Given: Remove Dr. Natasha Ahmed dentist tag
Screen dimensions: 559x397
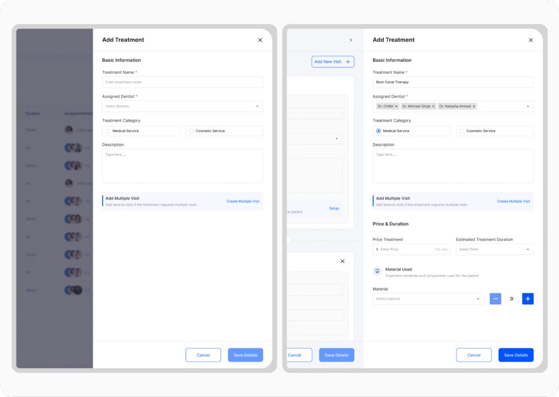Looking at the screenshot, I should (x=474, y=106).
